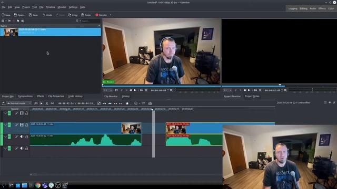Click the preview render circle icon
337x189 pixels.
(x=136, y=103)
